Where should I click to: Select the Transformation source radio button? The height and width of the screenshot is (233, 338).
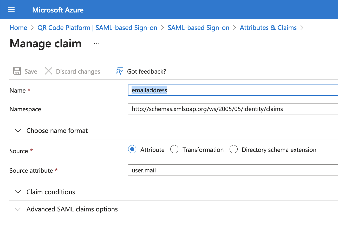coord(174,150)
